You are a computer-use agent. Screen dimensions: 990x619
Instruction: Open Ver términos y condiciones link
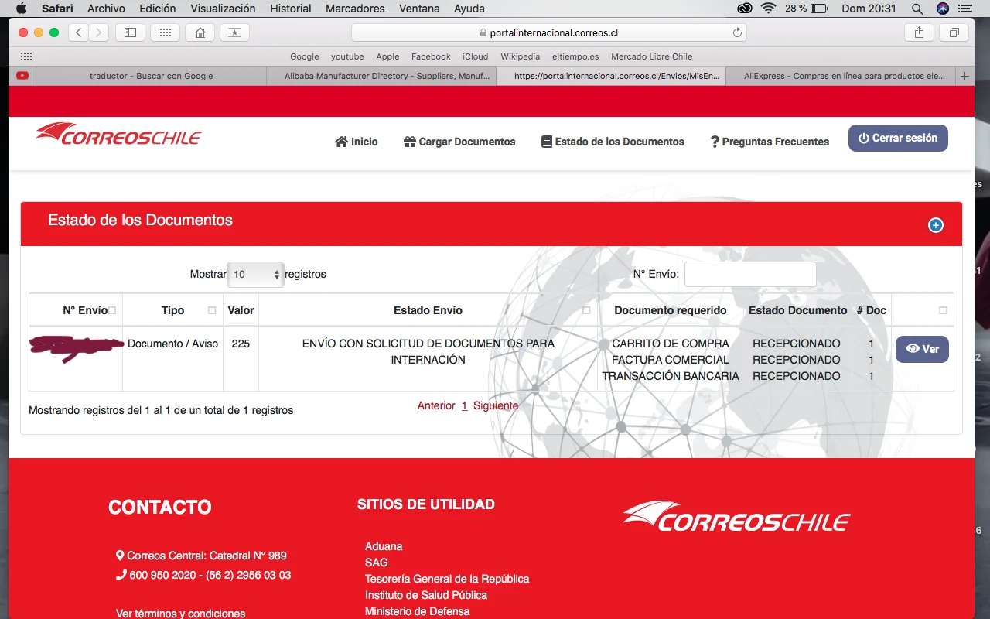pos(180,614)
